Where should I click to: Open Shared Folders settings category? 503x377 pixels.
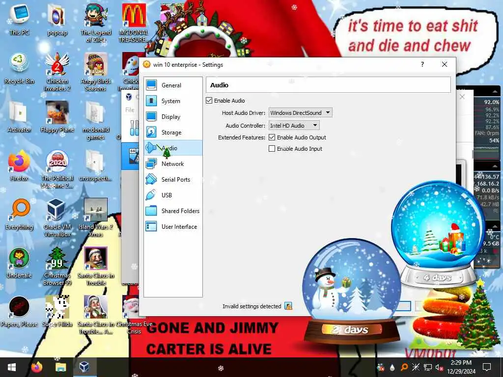tap(173, 211)
